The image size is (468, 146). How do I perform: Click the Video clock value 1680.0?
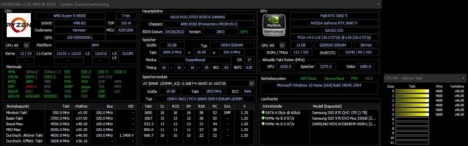tap(366, 66)
